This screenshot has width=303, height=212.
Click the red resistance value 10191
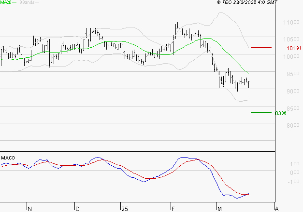(x=294, y=48)
